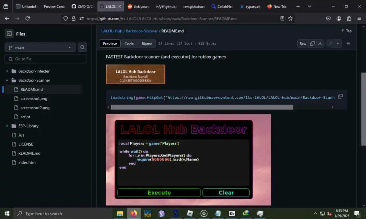Viewport: 366px width, 219px height.
Task: Switch to the CMD-X/Cl GitHub tab
Action: click(x=83, y=6)
